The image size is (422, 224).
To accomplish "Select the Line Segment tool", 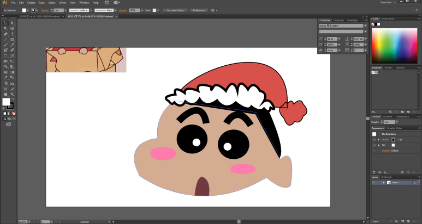I will pyautogui.click(x=5, y=40).
